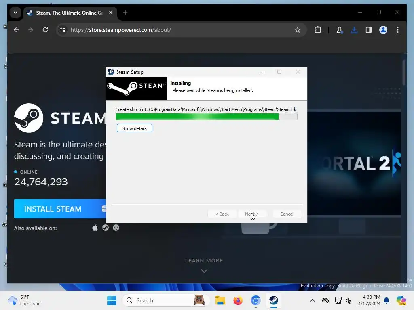Close the Steam browser tab

point(111,13)
